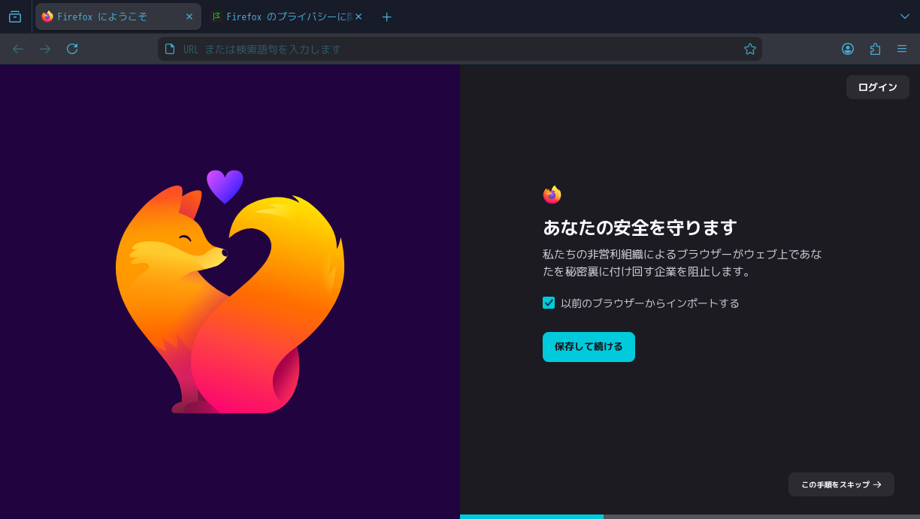Bookmark this page with star icon

point(749,49)
